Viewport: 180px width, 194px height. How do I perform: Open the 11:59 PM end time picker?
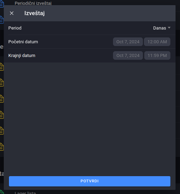[x=157, y=55]
